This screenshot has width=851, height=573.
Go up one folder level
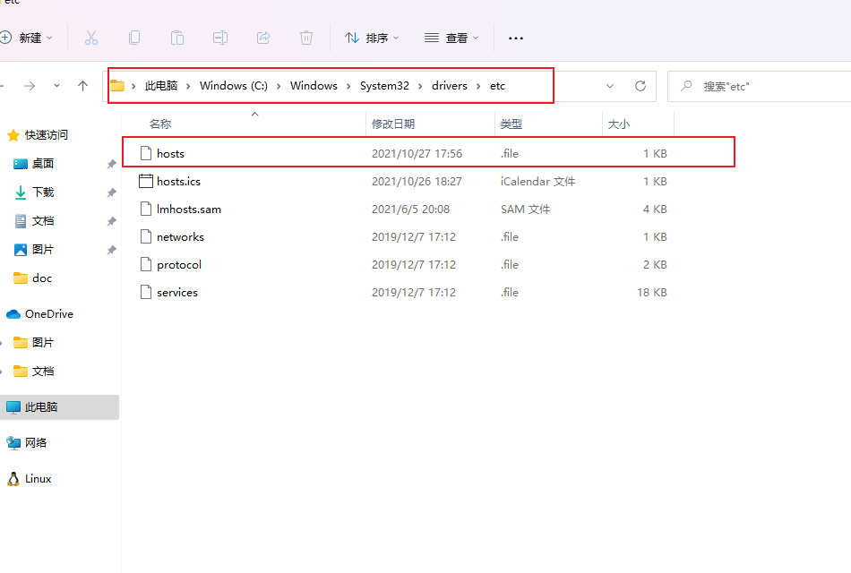[82, 86]
